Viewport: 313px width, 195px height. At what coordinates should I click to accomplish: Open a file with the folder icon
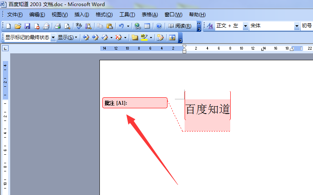point(18,26)
